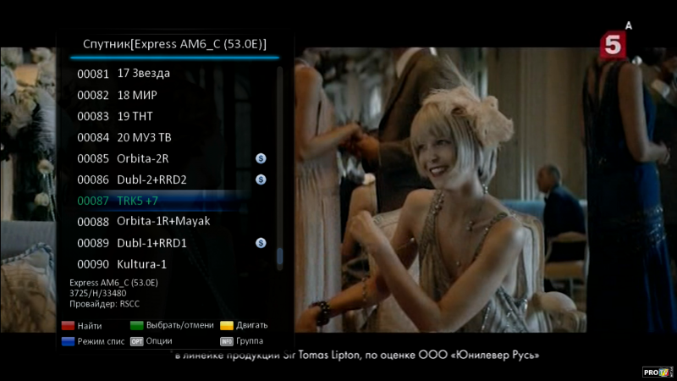This screenshot has height=381, width=677.
Task: Click the paid icon next to Orbita-2R
Action: tap(261, 158)
